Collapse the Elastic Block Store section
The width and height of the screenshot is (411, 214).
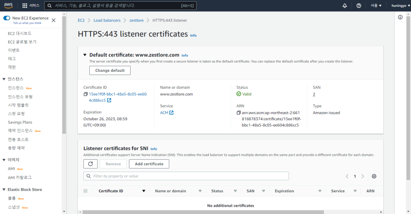pyautogui.click(x=4, y=190)
